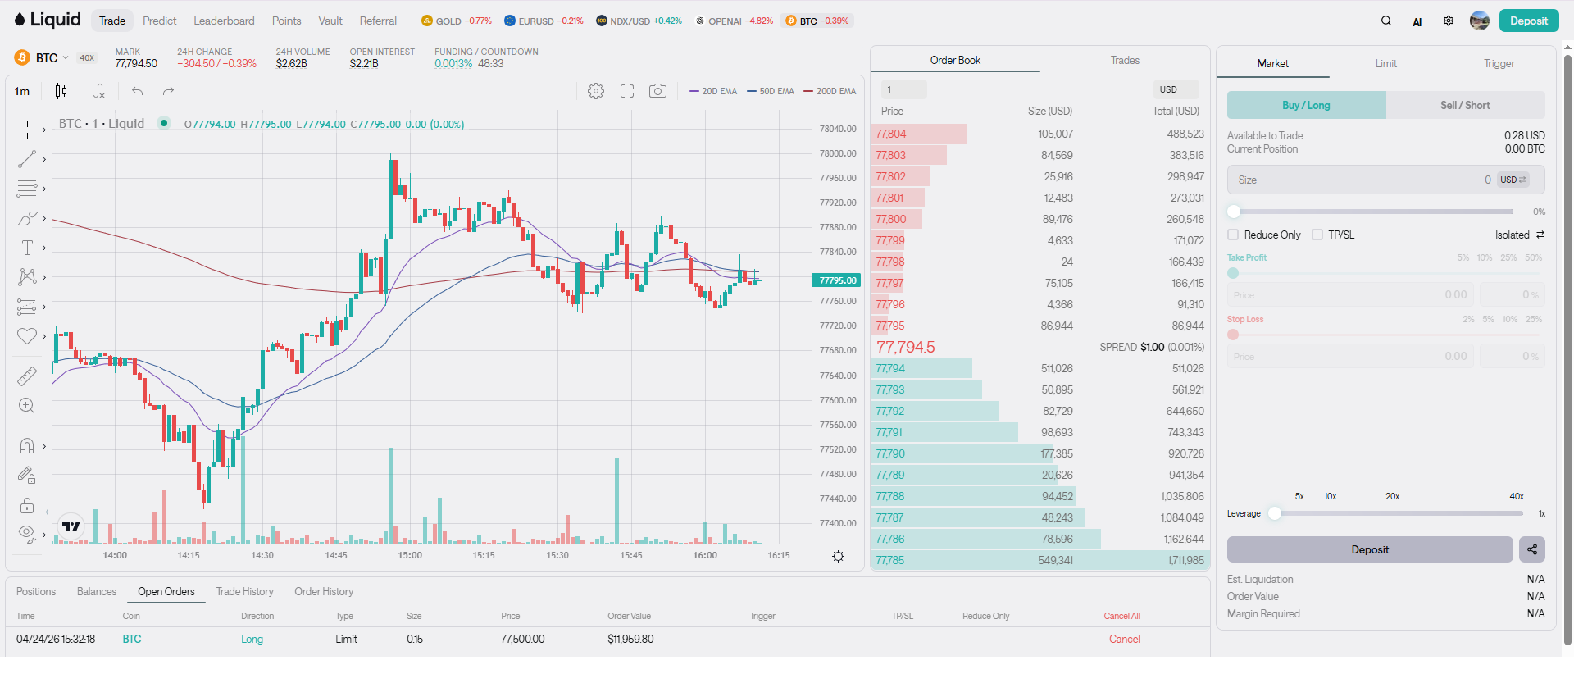Click the share icon beside Deposit
1574x697 pixels.
[1531, 549]
